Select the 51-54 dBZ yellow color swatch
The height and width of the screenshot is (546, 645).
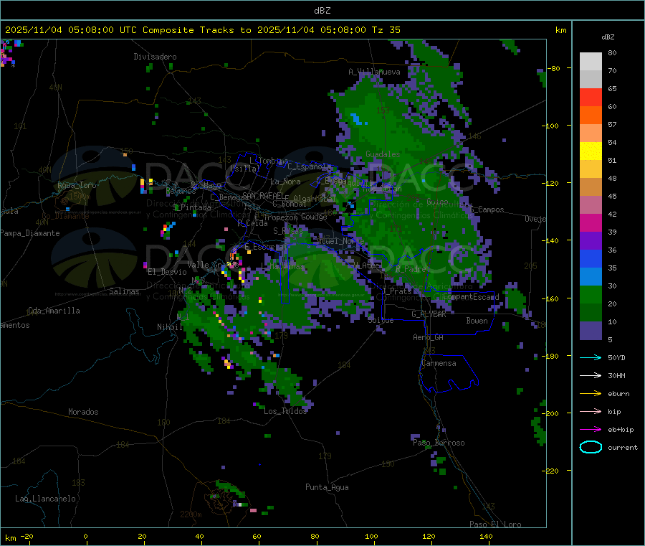(x=591, y=151)
